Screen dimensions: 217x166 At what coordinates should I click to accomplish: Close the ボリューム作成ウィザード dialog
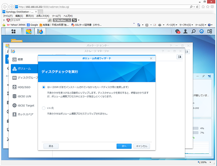click(x=151, y=58)
